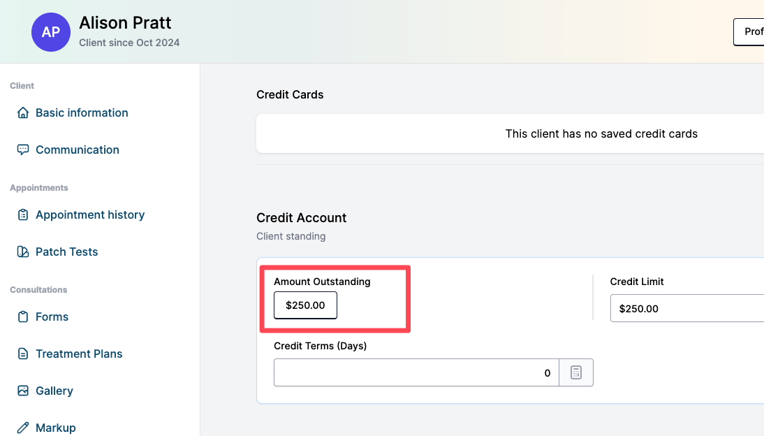Click the Basic information home icon
The width and height of the screenshot is (764, 436).
(23, 112)
